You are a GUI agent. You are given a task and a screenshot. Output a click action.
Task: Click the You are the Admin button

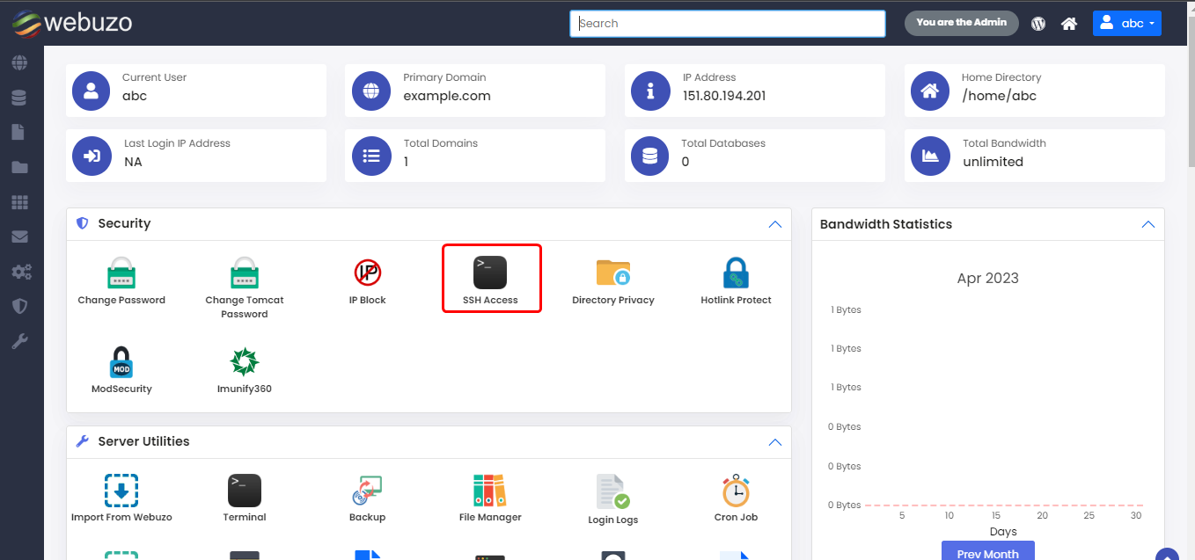pyautogui.click(x=961, y=23)
